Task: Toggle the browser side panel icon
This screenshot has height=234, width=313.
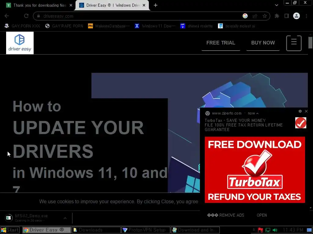Action: (287, 16)
